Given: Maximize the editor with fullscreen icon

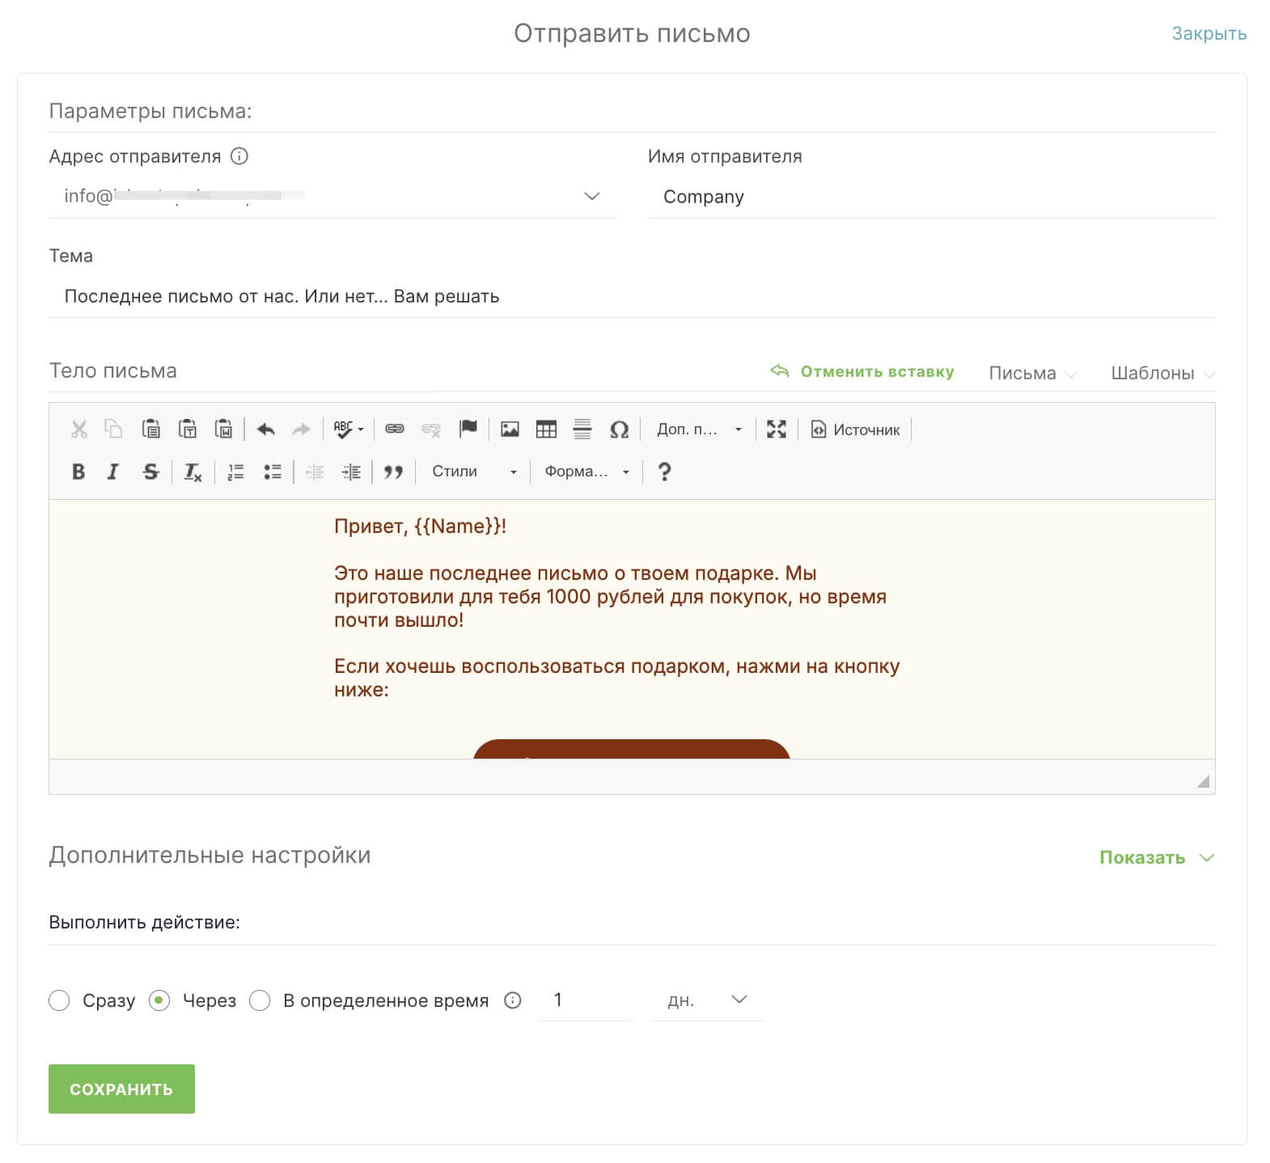Looking at the screenshot, I should (x=777, y=429).
